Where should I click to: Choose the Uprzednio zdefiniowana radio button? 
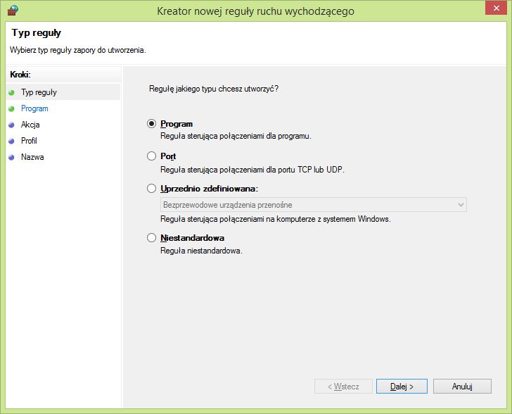coord(151,189)
